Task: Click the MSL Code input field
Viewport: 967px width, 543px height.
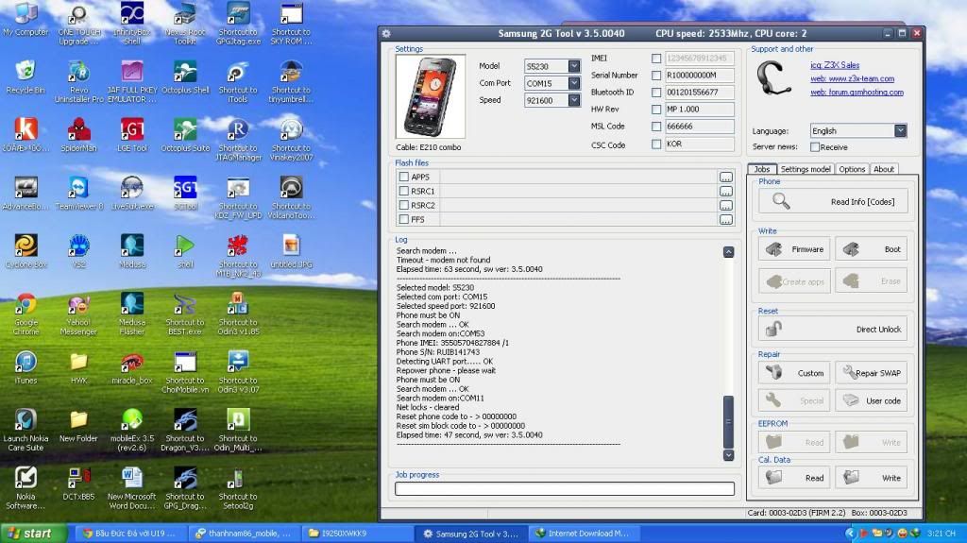Action: pos(700,127)
